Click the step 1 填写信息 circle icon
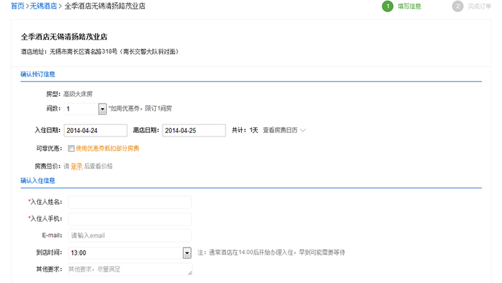The height and width of the screenshot is (283, 502). tap(387, 6)
